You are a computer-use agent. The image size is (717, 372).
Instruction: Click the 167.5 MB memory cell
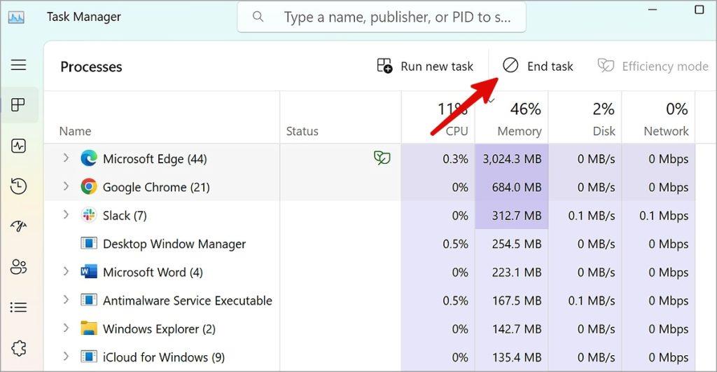pos(512,300)
